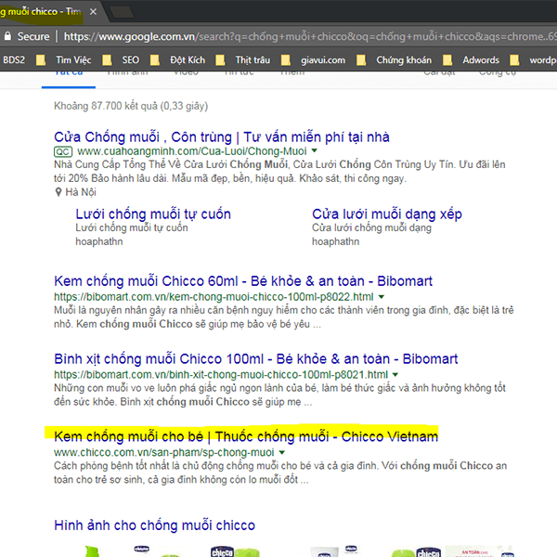Image resolution: width=557 pixels, height=557 pixels.
Task: Open the Adwords bookmark folder
Action: [471, 60]
